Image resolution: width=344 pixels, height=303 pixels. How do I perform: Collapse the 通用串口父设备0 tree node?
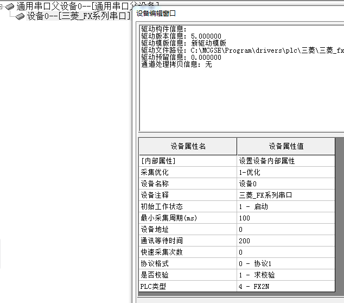click(x=2, y=7)
